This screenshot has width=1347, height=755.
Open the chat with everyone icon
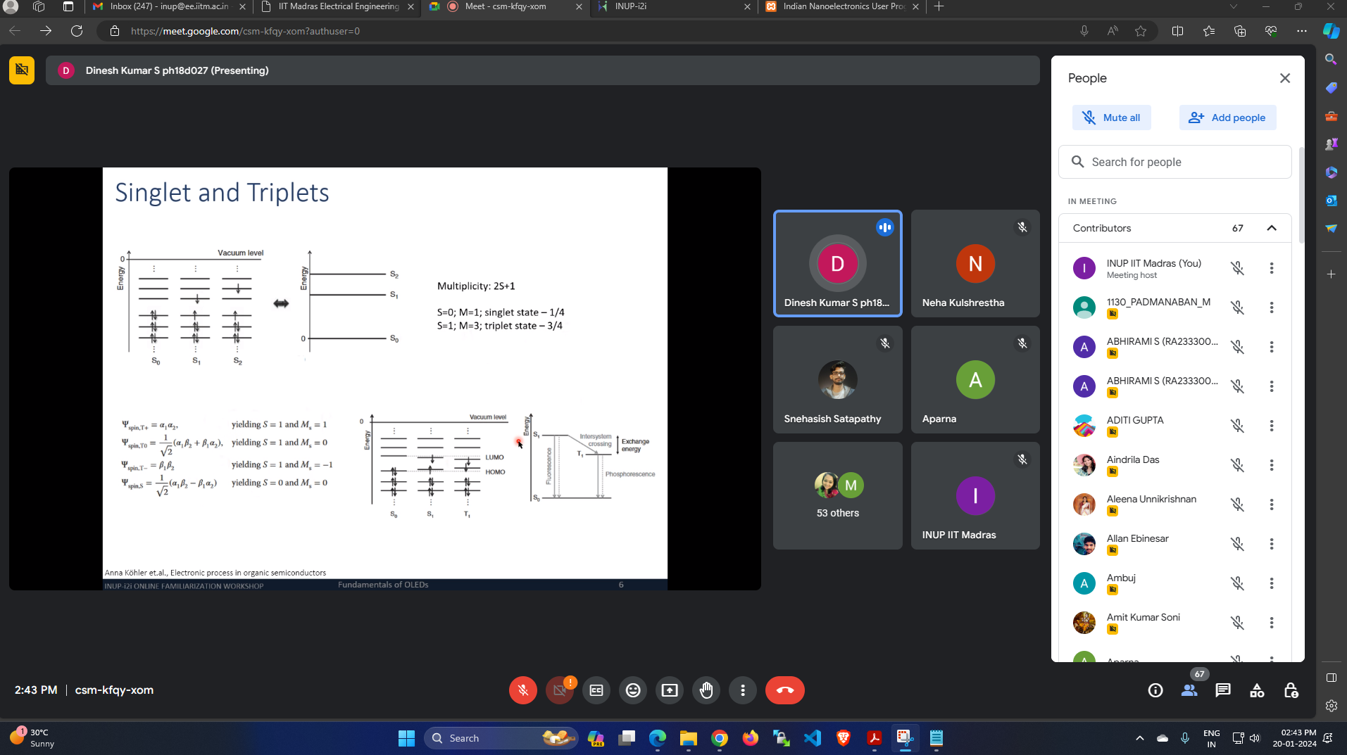click(x=1222, y=690)
